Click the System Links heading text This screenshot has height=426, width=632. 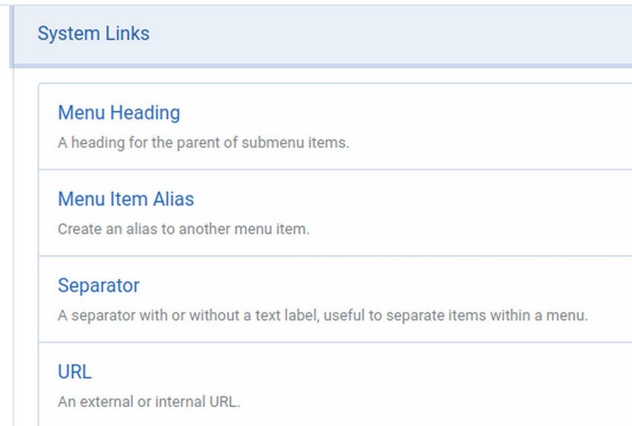[x=93, y=34]
